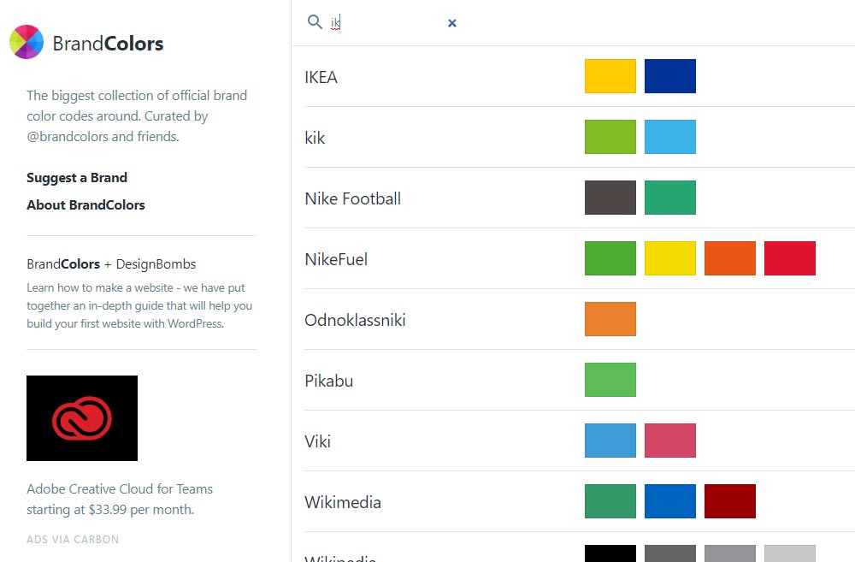Choose Nike Football dark gray swatch
The image size is (855, 562).
610,198
